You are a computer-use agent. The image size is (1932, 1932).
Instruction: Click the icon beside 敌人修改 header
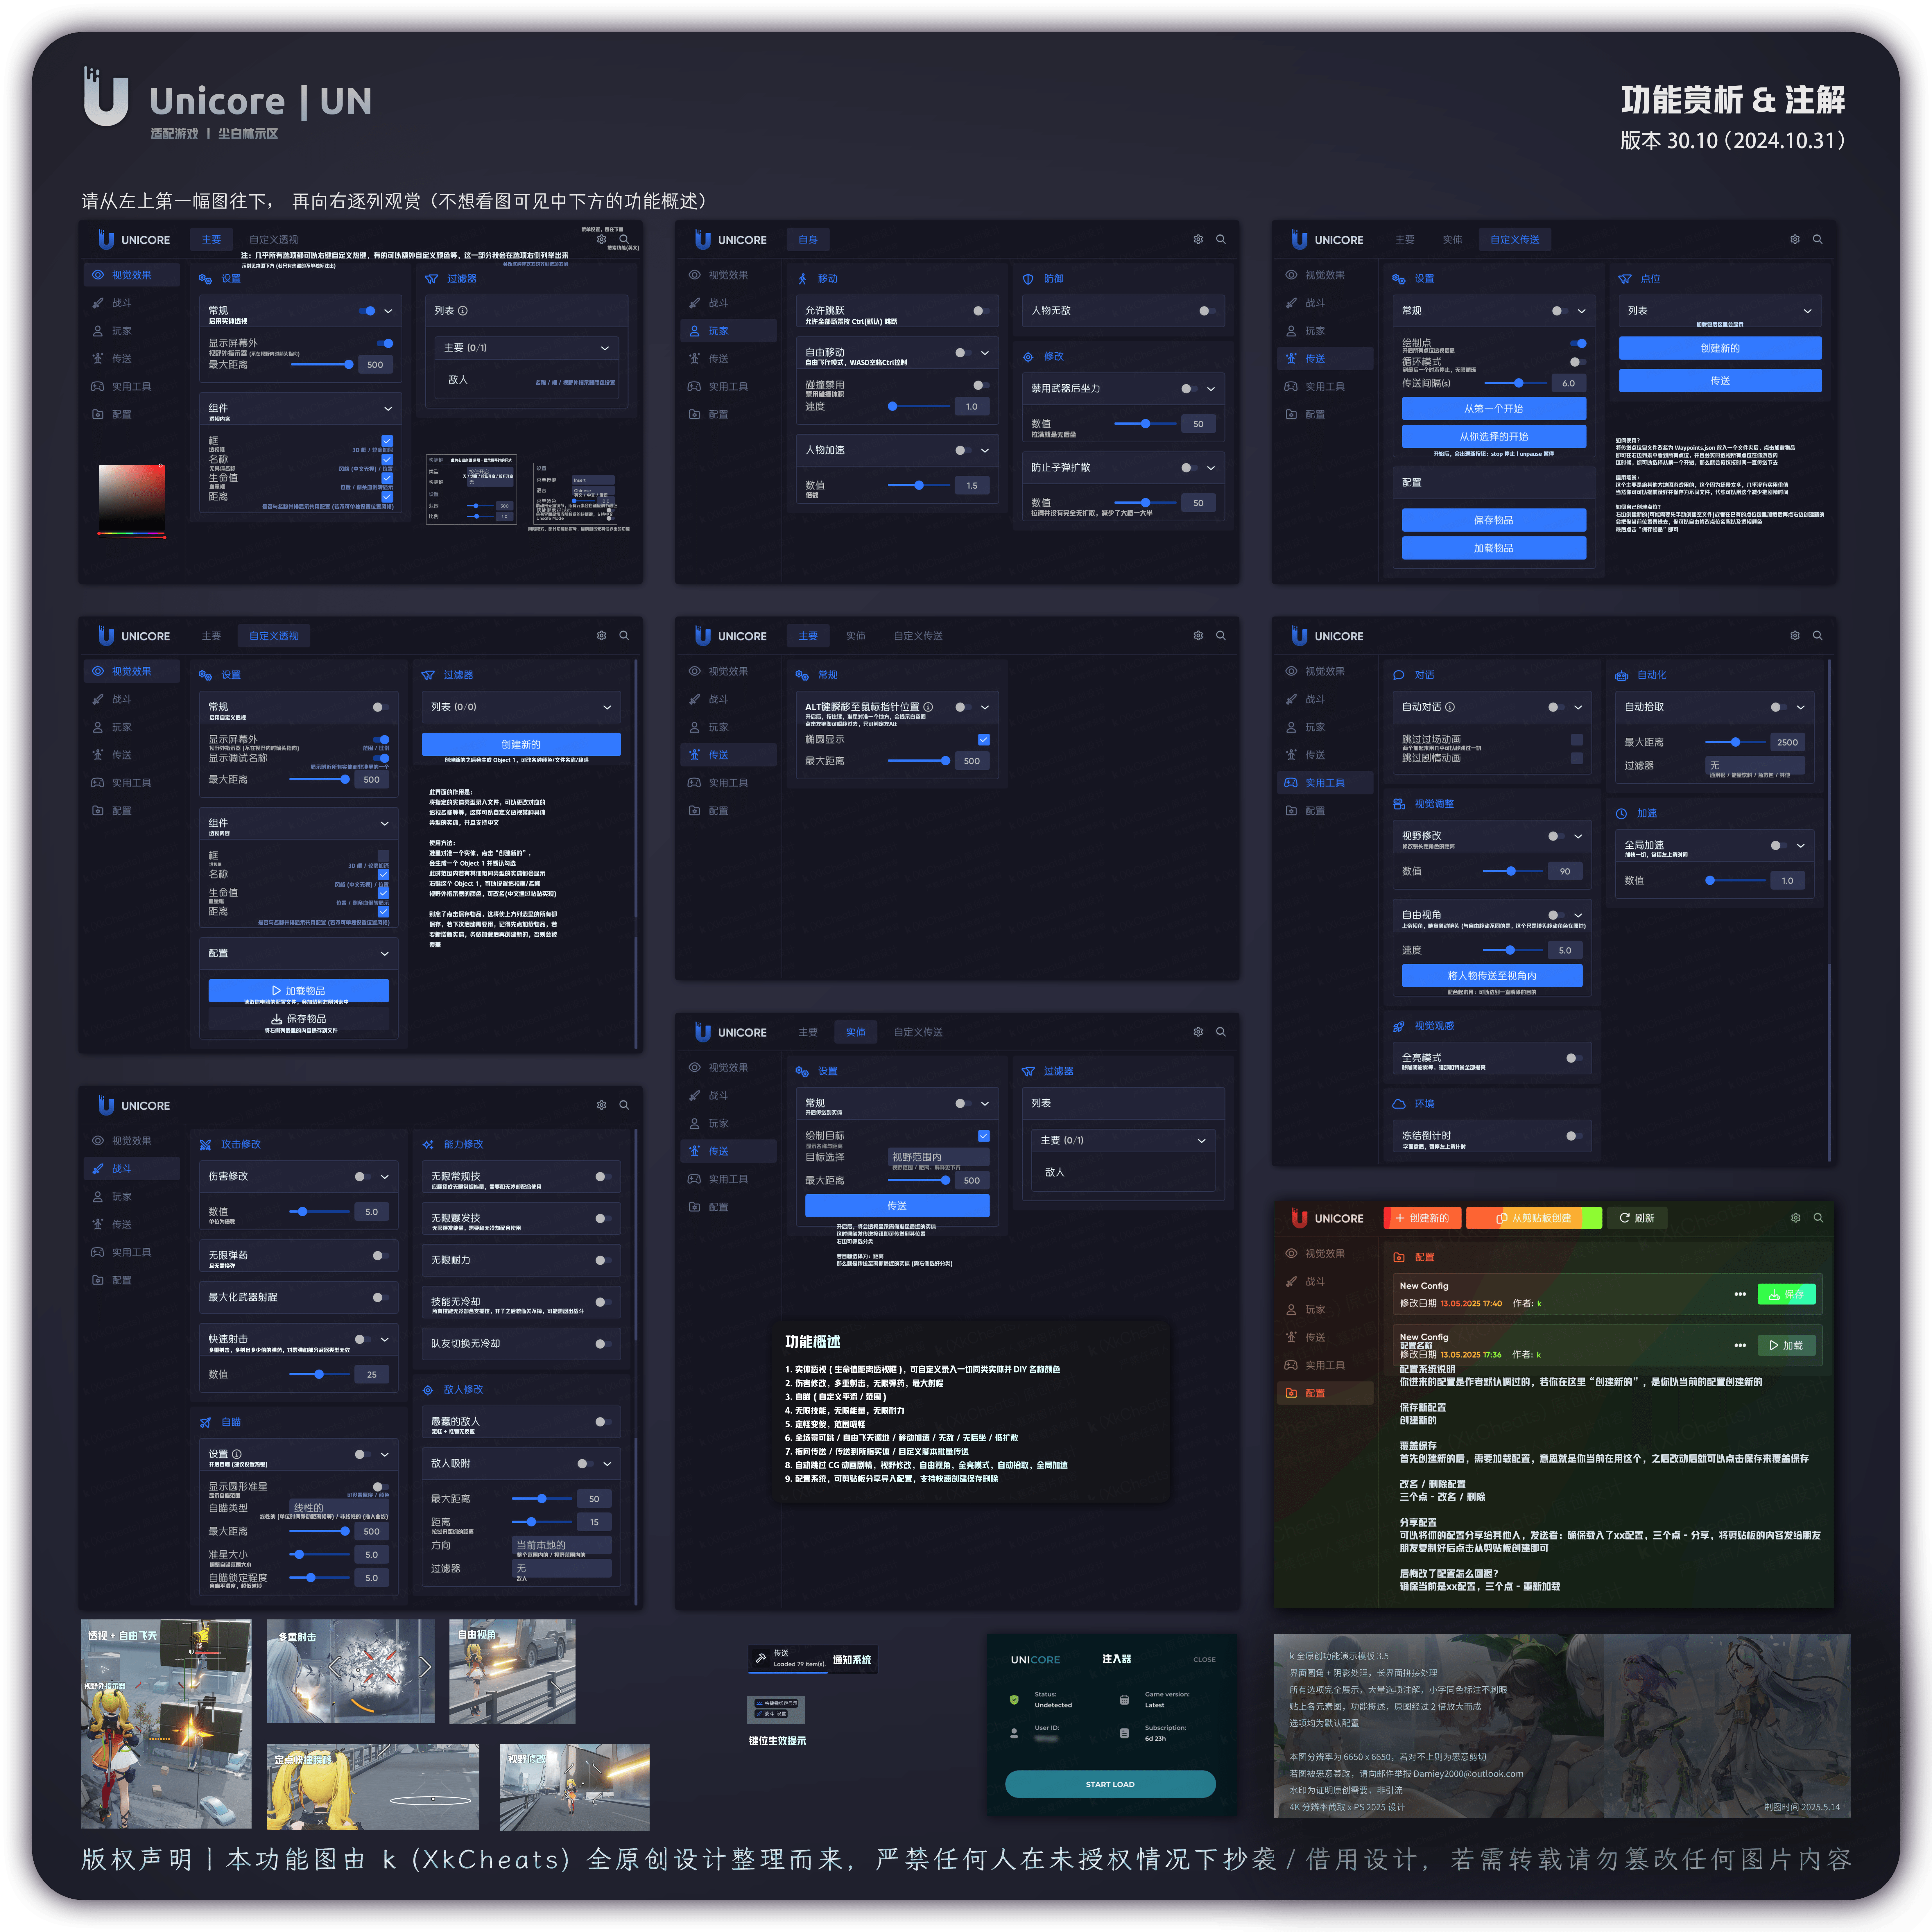click(428, 1390)
